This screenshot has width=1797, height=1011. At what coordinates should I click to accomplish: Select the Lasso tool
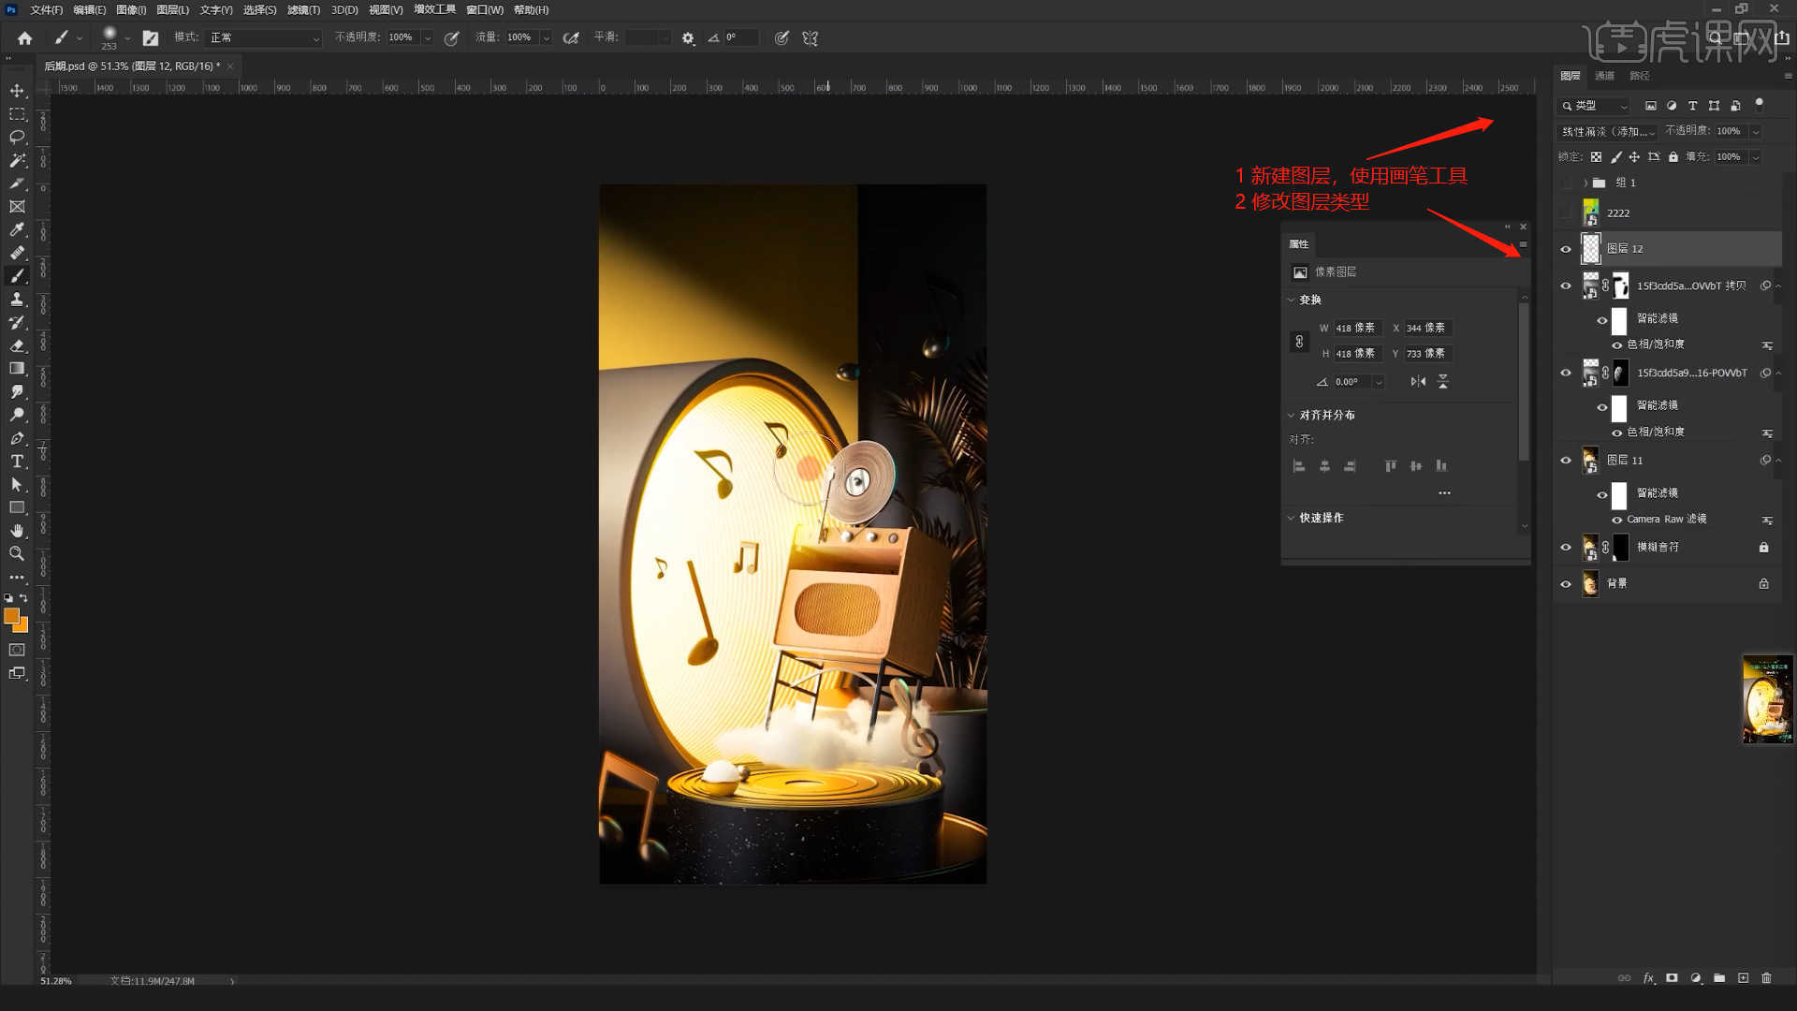[17, 137]
